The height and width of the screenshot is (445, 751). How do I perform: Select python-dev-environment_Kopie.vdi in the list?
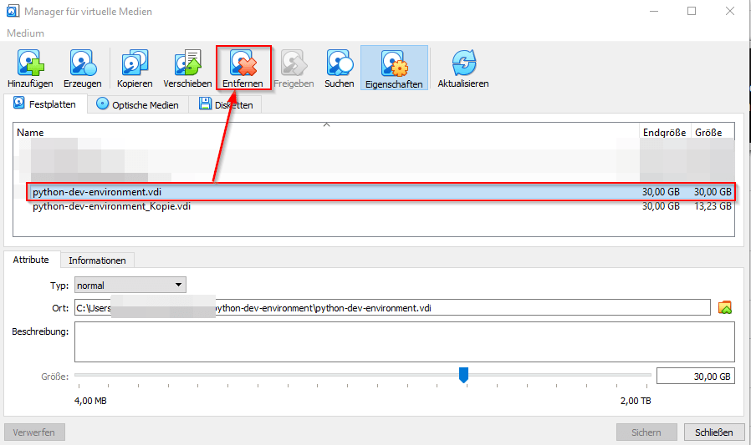111,207
